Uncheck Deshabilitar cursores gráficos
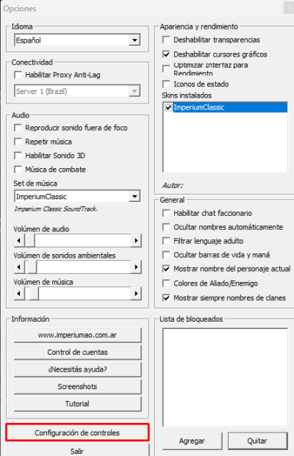The image size is (294, 456). [166, 54]
